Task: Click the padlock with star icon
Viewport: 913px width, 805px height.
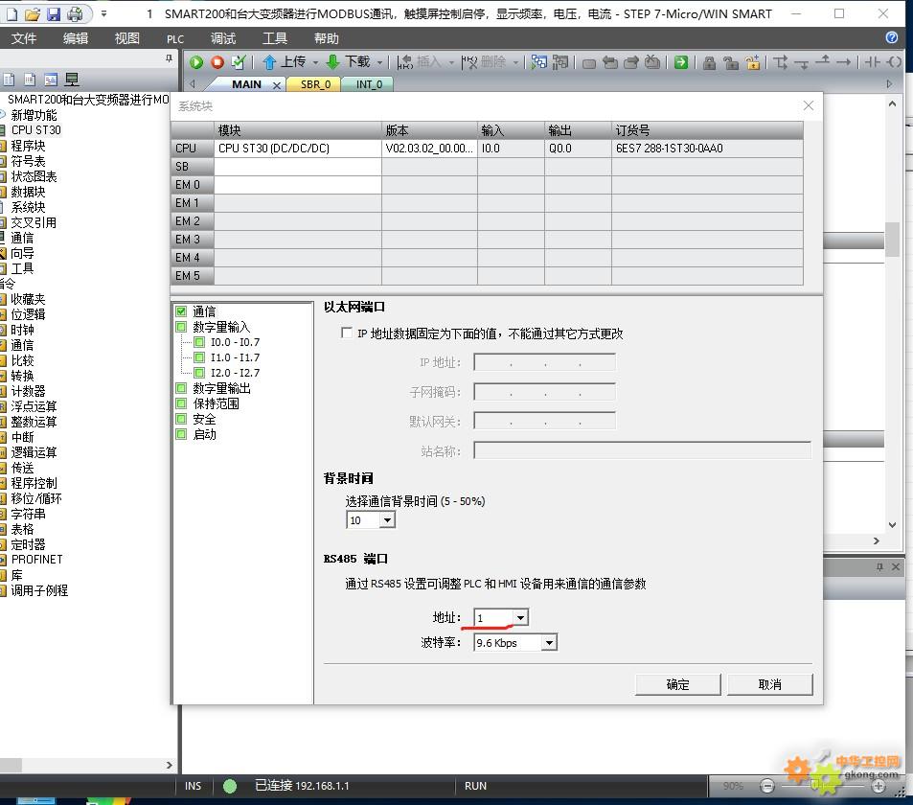Action: click(x=753, y=61)
